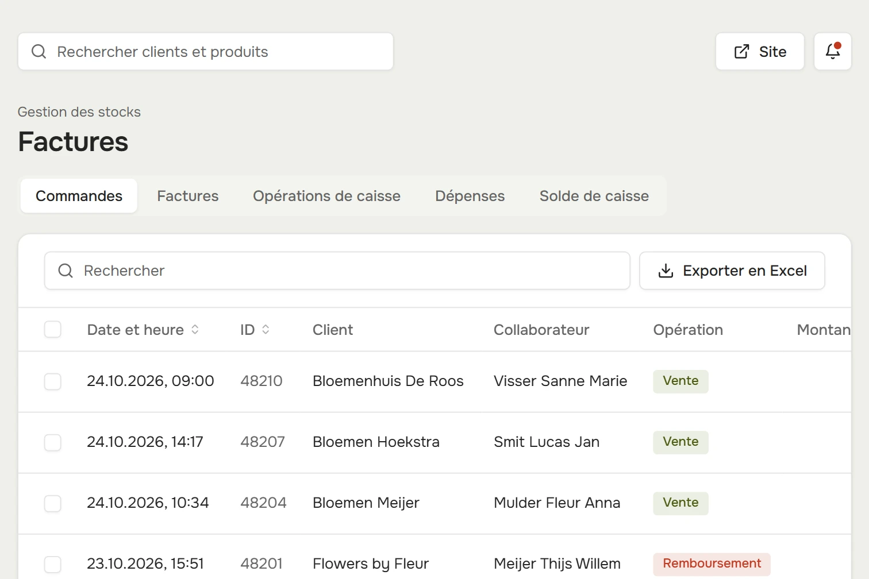Click collaborator Visser Sanne Marie
This screenshot has width=869, height=579.
560,381
